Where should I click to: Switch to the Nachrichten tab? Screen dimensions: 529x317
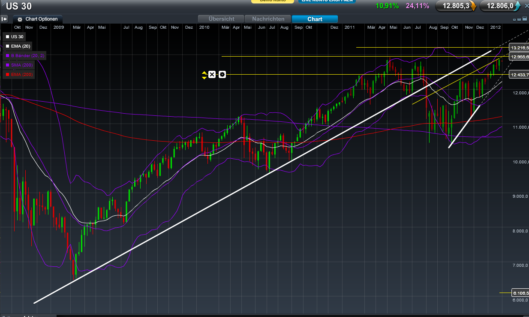pos(268,19)
